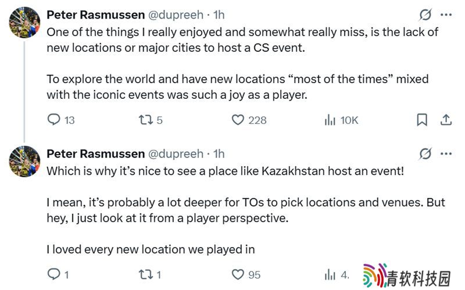Reply to the Kazakhstan tweet

[x=54, y=274]
